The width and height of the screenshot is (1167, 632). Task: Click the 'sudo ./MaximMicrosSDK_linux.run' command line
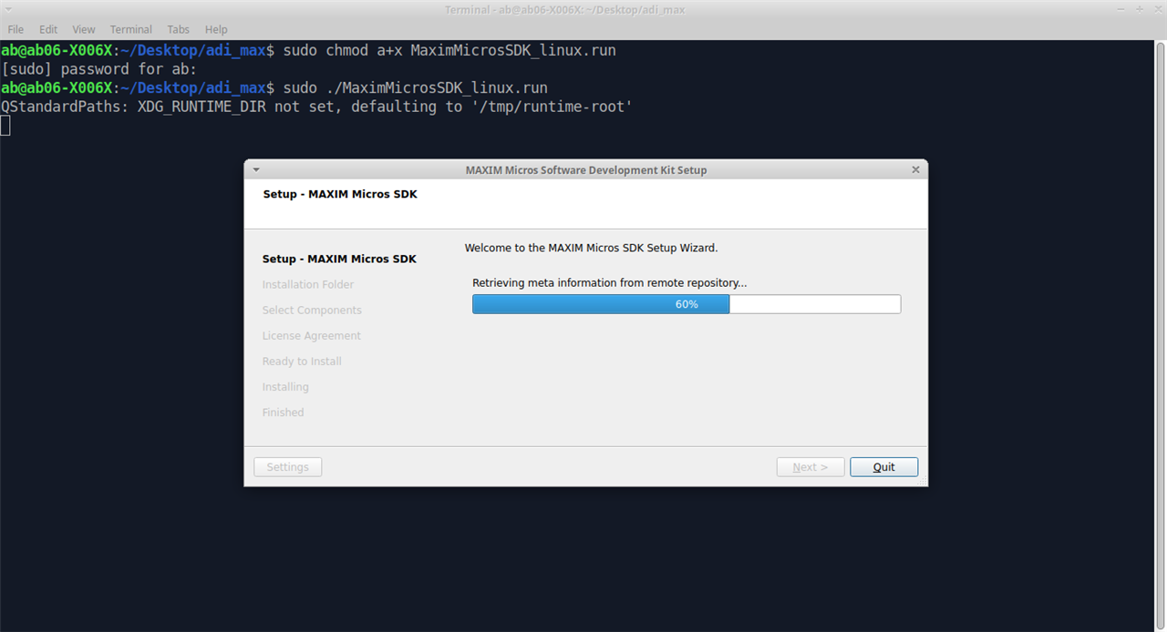[274, 88]
